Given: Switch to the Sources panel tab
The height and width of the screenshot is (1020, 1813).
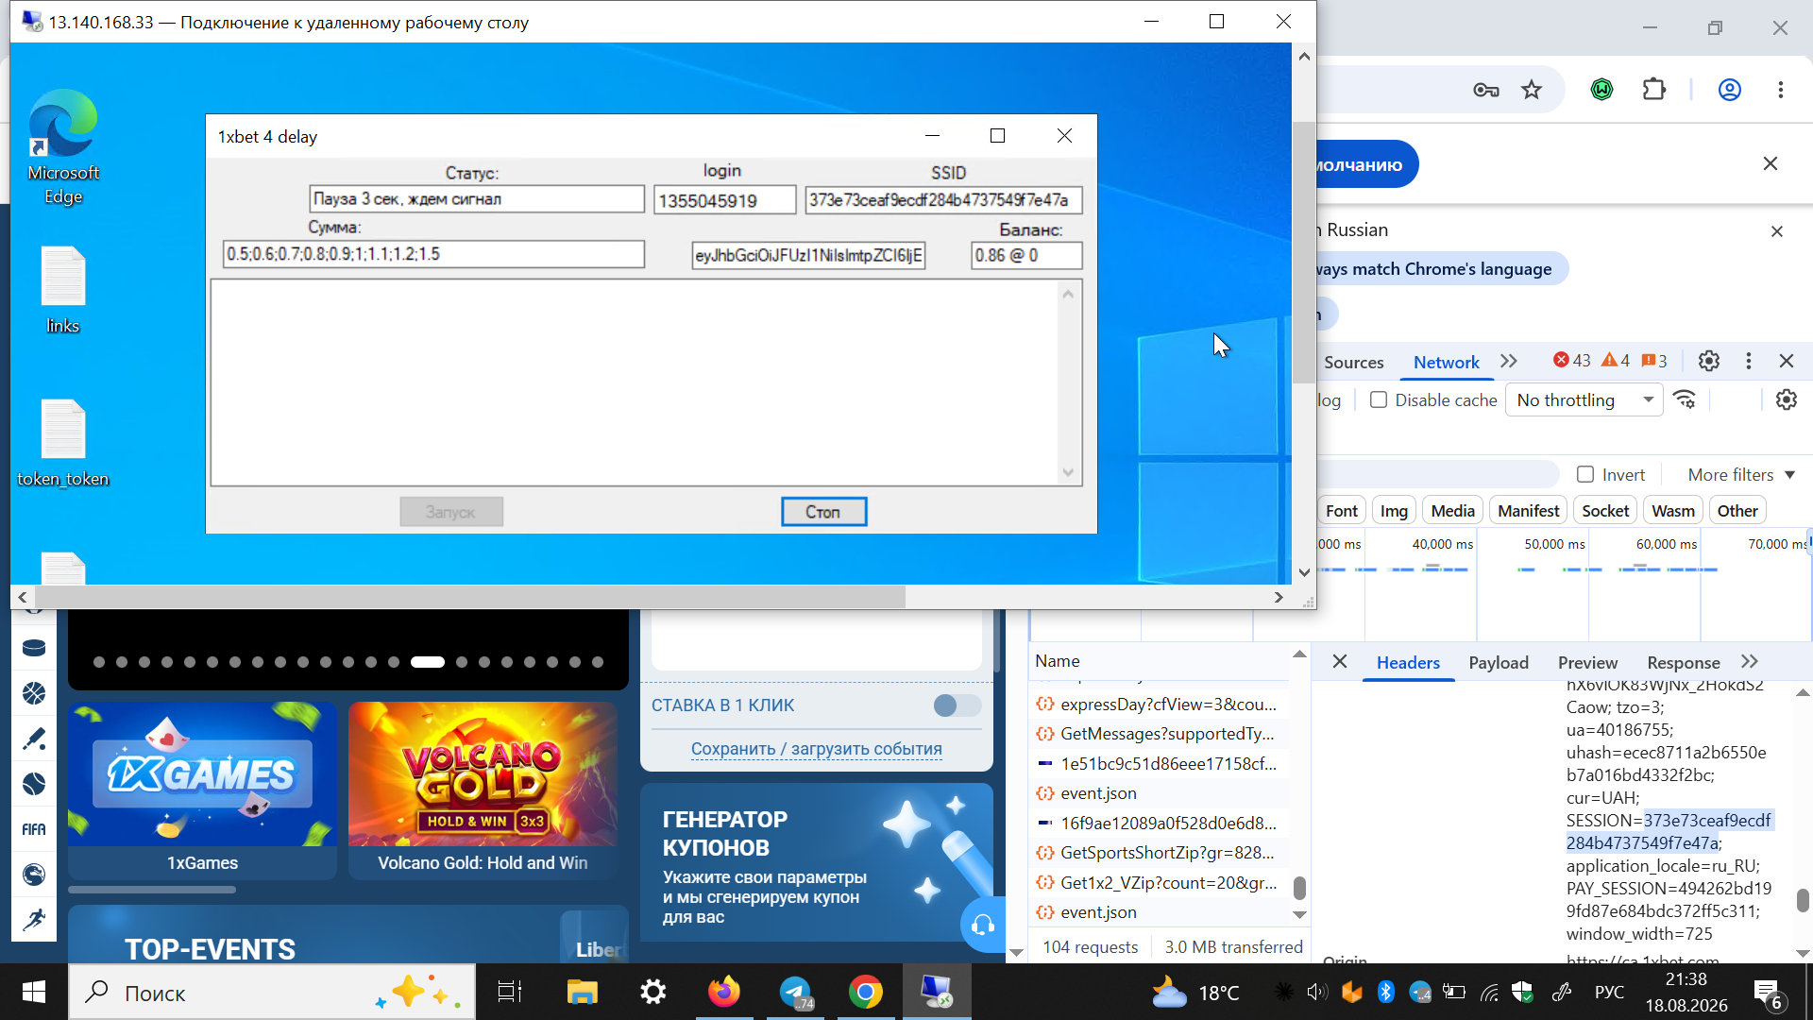Looking at the screenshot, I should point(1353,362).
